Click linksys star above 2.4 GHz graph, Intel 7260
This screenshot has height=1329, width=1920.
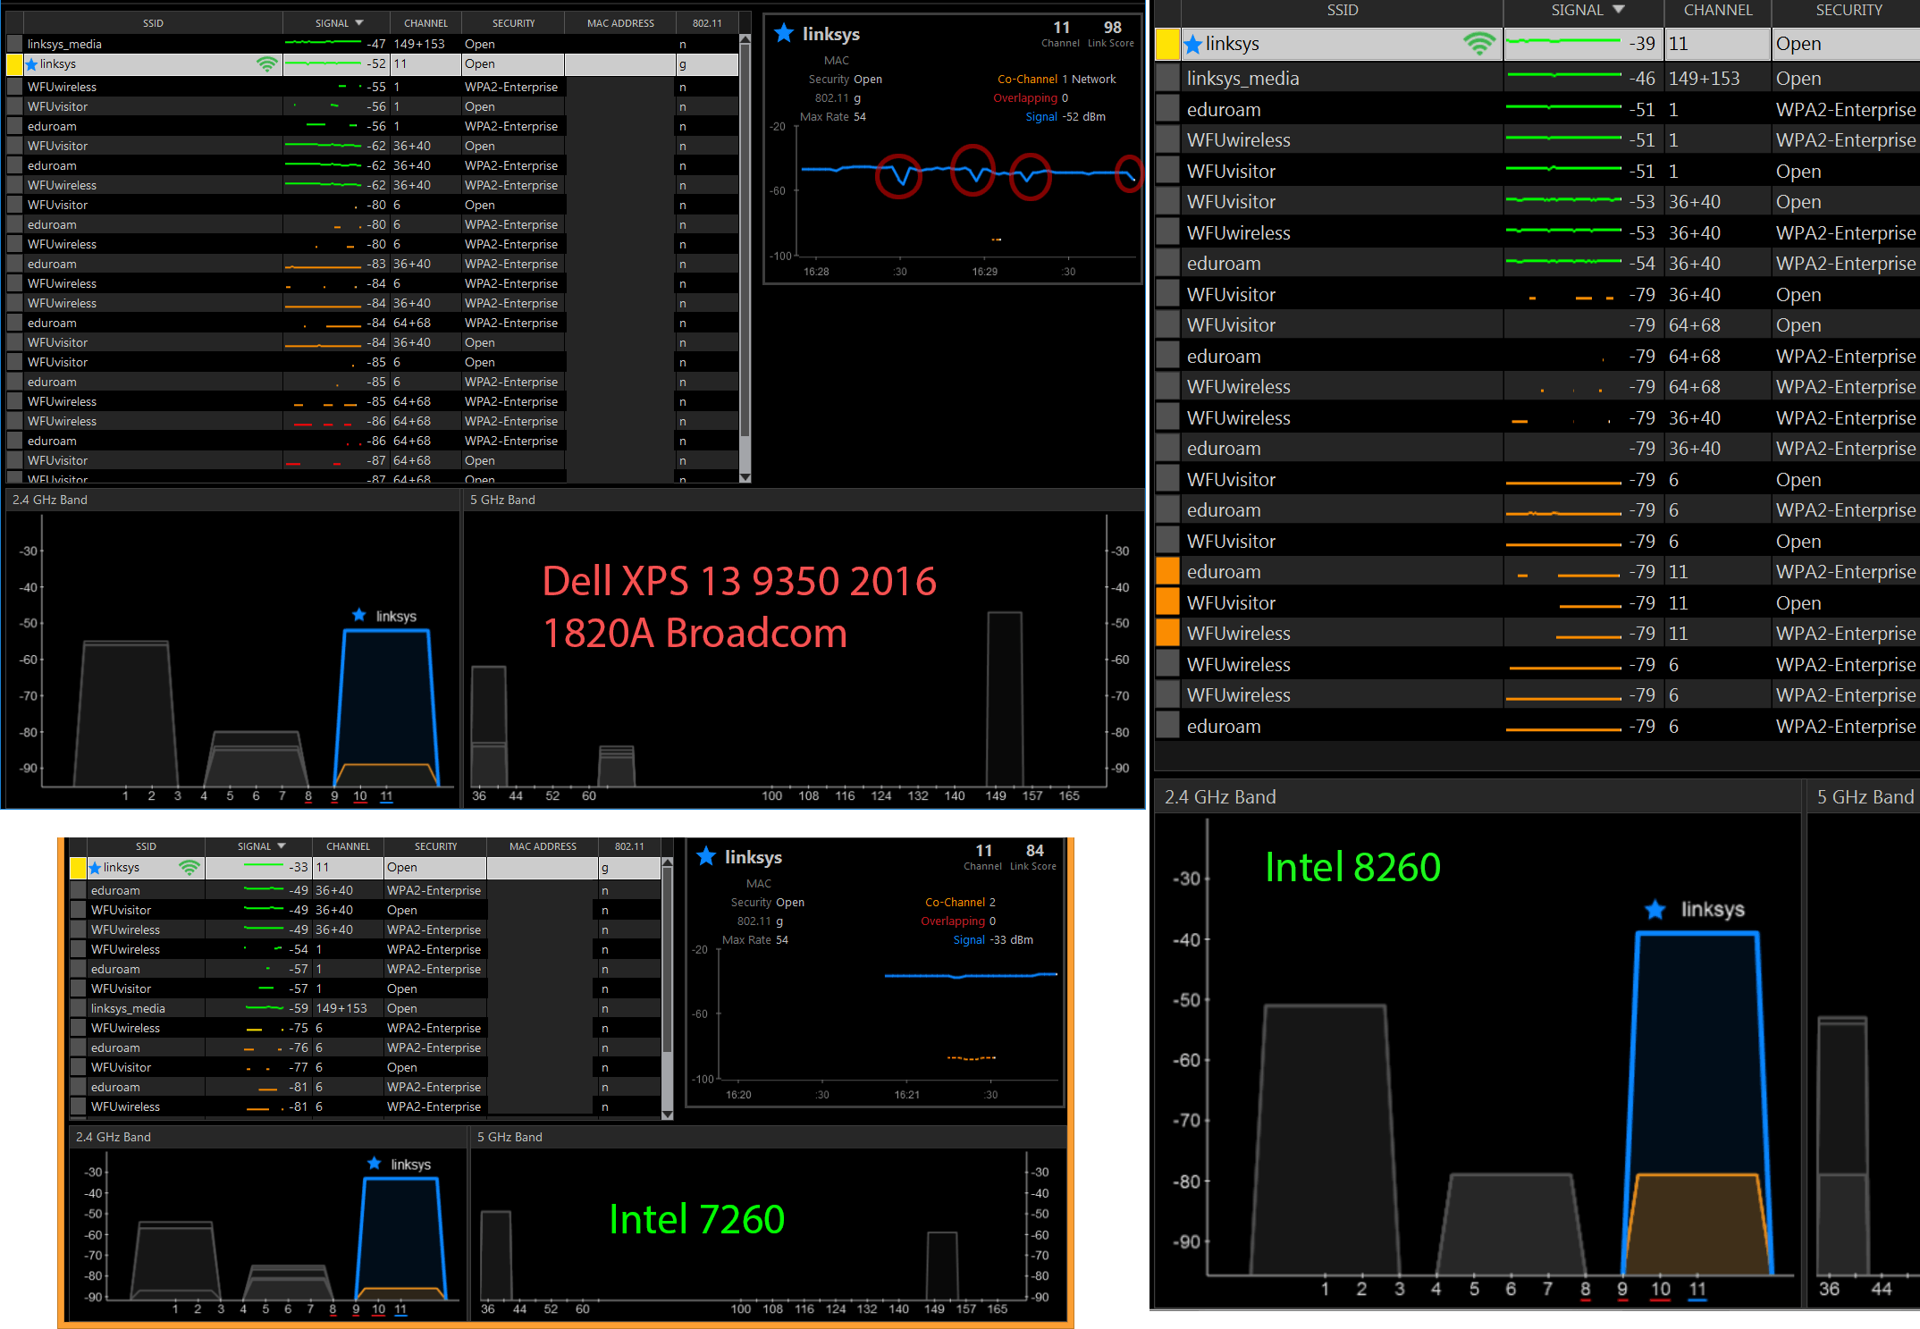tap(375, 1164)
